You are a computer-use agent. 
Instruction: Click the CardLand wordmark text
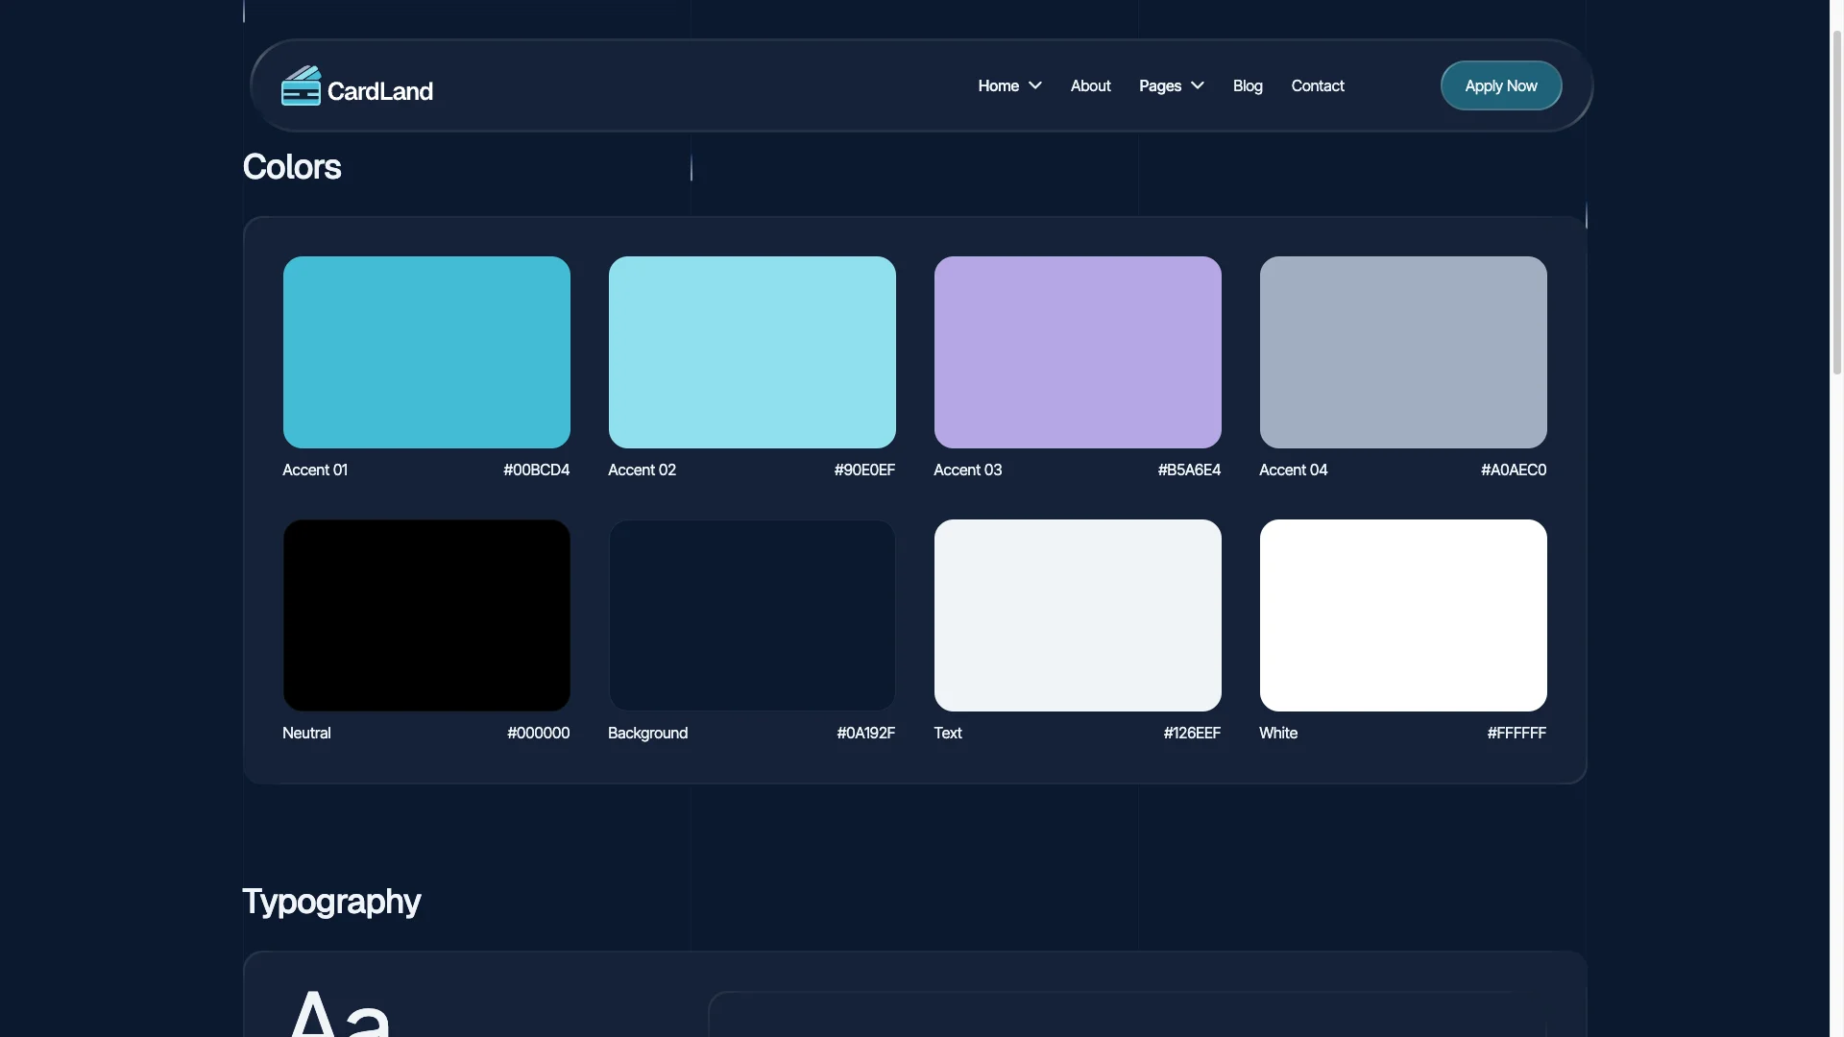(x=380, y=89)
